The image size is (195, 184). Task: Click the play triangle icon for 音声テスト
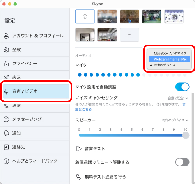coord(79,149)
